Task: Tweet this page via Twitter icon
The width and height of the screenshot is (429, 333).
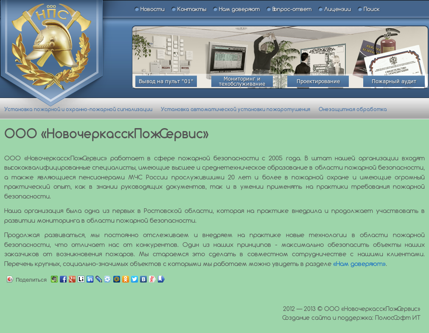Action: pos(135,279)
